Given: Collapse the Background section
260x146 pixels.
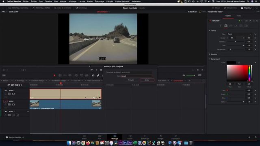Looking at the screenshot, I should (210, 59).
